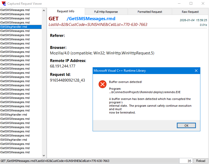Click the red error icon in the dialog
209x164 pixels.
tap(102, 84)
